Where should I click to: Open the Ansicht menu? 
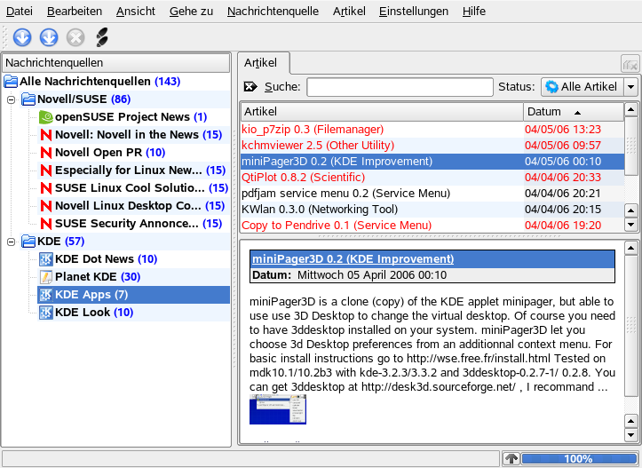tap(136, 11)
